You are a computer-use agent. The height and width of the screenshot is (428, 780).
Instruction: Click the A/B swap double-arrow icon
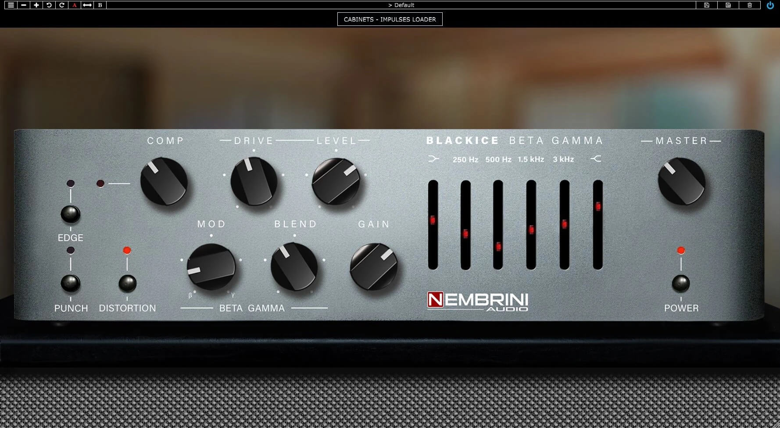(87, 5)
